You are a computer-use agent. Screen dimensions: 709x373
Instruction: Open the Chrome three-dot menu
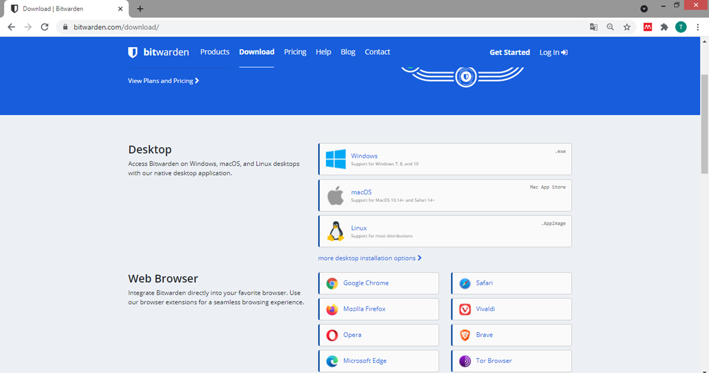698,27
